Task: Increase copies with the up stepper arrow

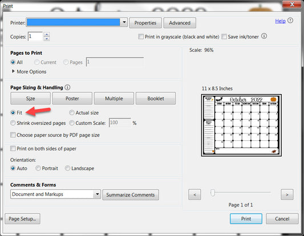Action: [x=47, y=34]
